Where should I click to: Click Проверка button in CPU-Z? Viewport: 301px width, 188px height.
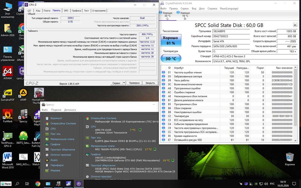pos(134,83)
